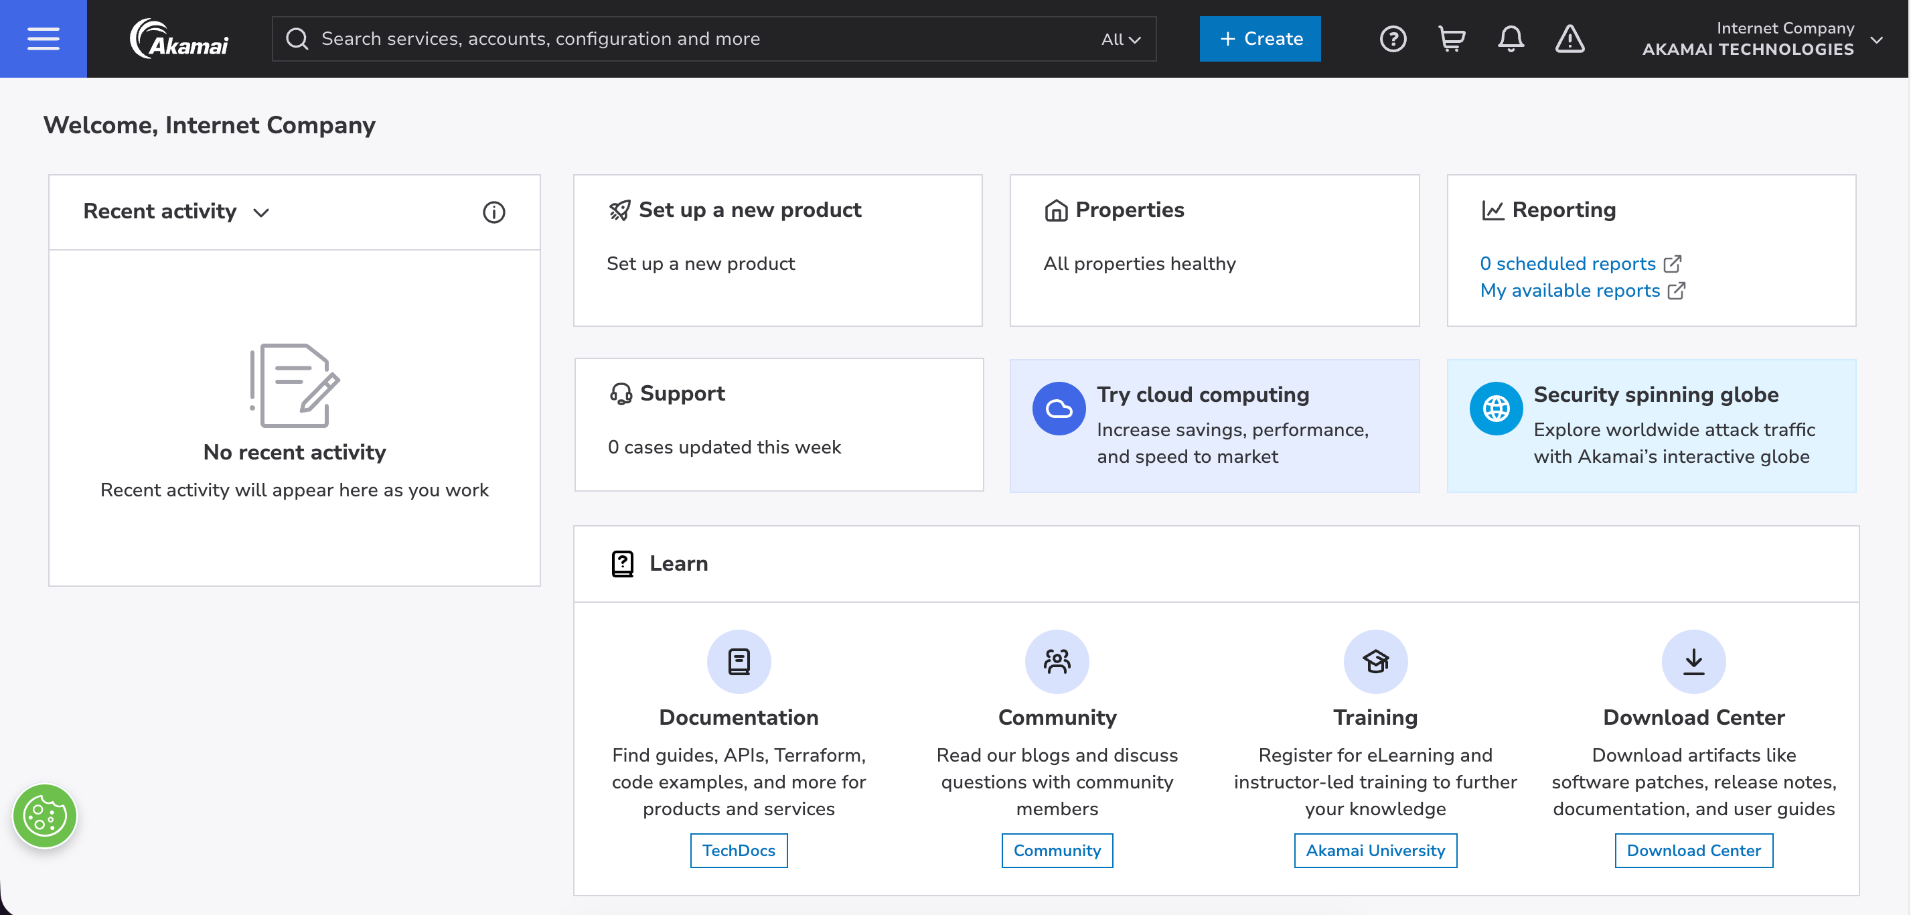
Task: Open the TechDocs button
Action: [739, 851]
